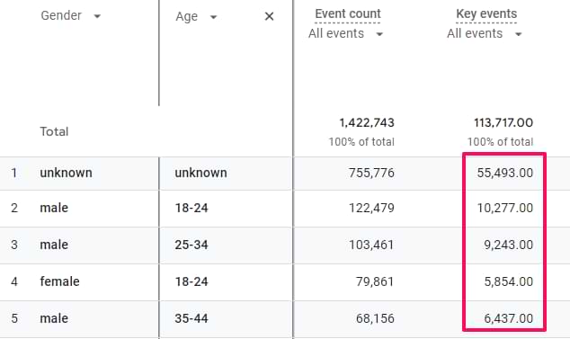This screenshot has width=570, height=339.
Task: Click the 25-34 age cell
Action: tap(191, 245)
